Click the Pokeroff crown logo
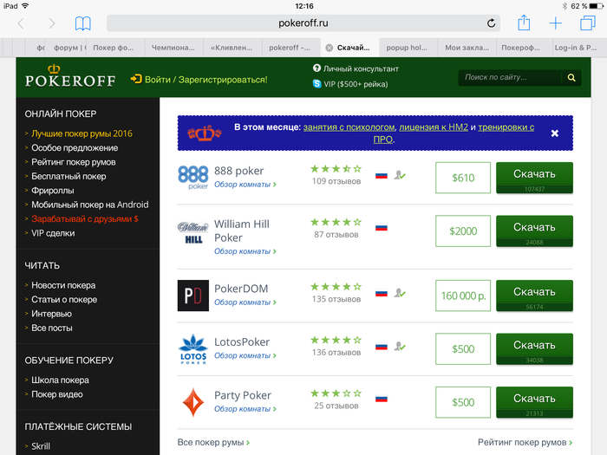Viewport: 607px width, 455px height. (x=70, y=76)
